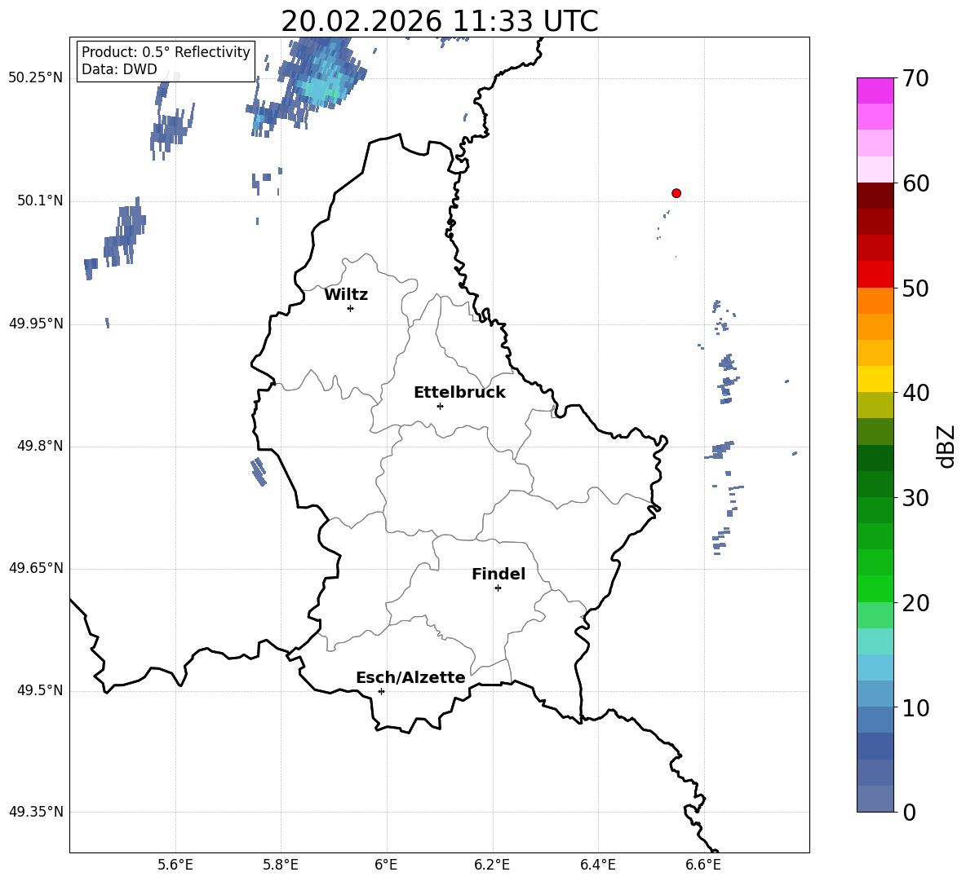Click the 6.4°E longitude label

(x=597, y=865)
